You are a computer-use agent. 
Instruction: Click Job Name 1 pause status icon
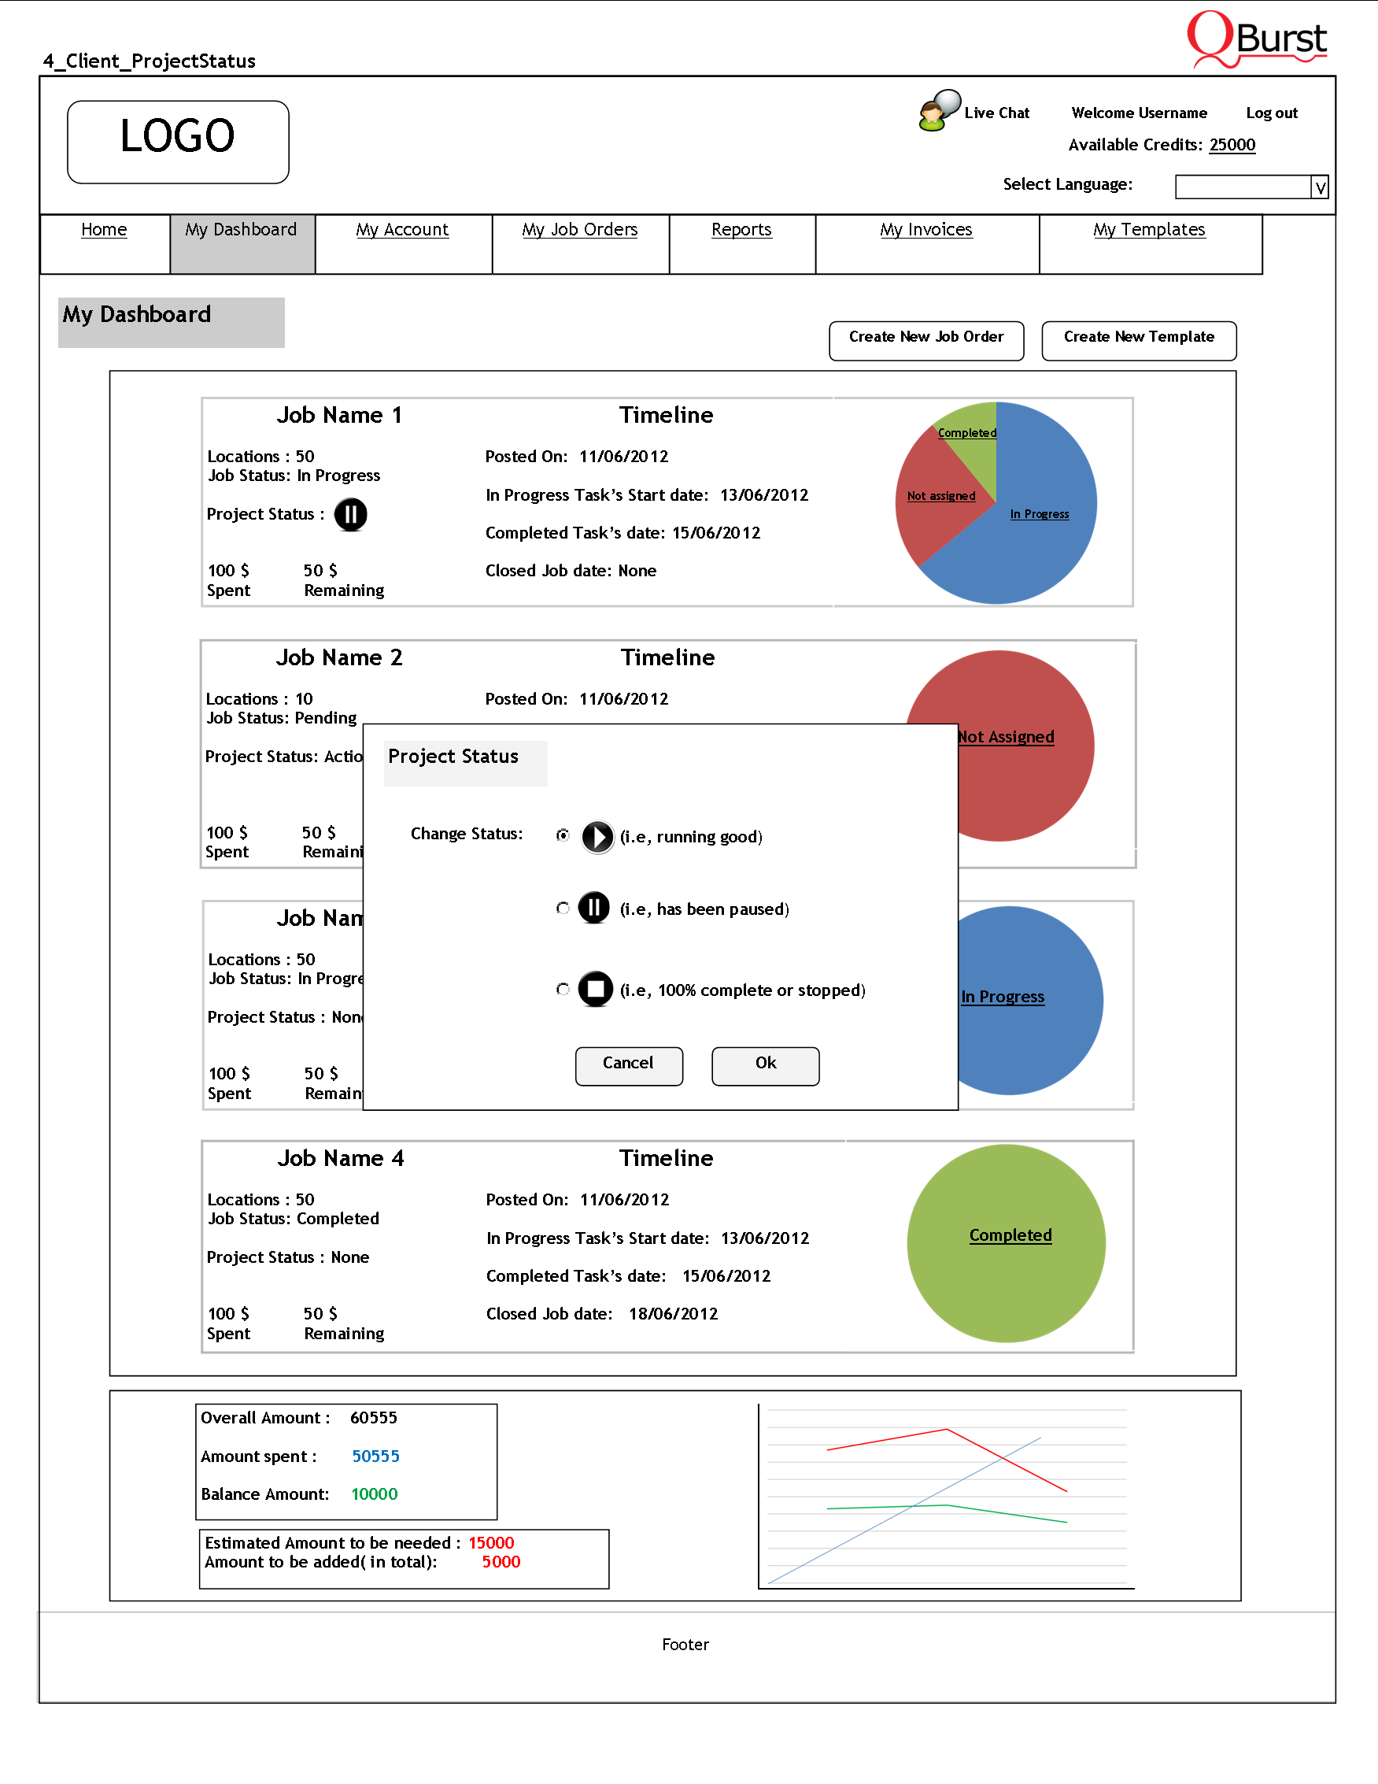click(x=350, y=515)
